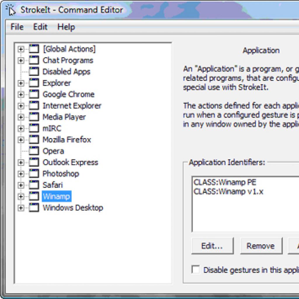The image size is (299, 299).
Task: Click the window icon beside Global Actions
Action: [x=34, y=49]
